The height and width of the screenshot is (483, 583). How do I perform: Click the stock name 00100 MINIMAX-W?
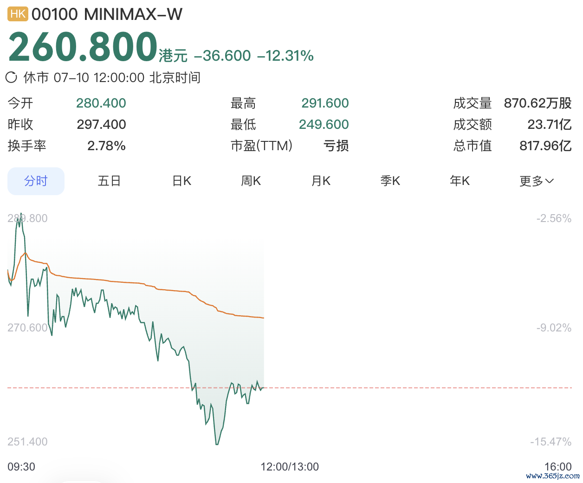(x=107, y=14)
